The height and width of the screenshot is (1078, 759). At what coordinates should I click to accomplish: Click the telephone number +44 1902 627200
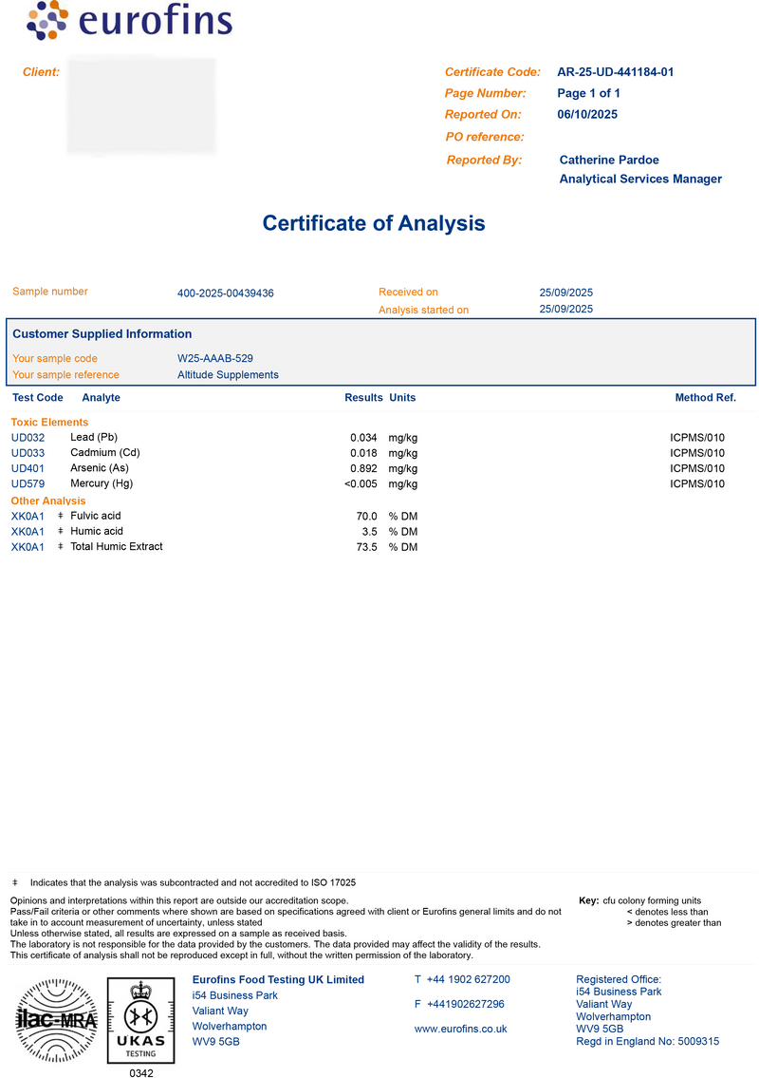(468, 979)
